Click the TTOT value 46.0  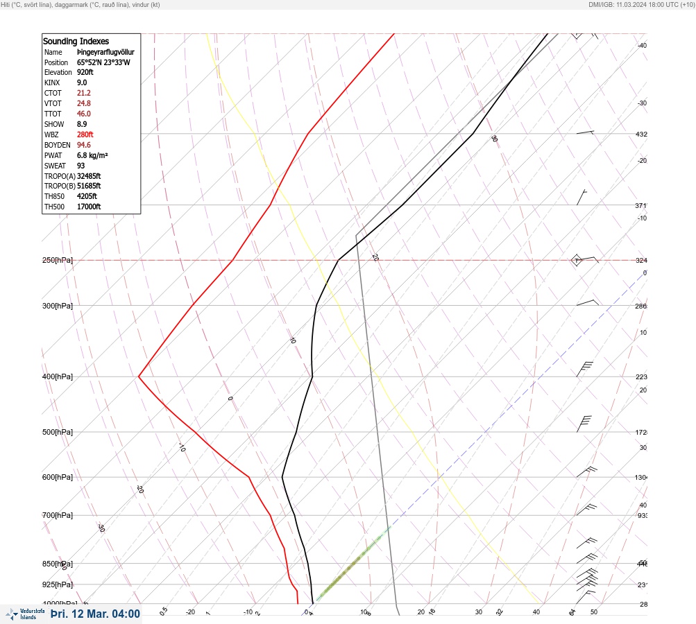pos(84,114)
